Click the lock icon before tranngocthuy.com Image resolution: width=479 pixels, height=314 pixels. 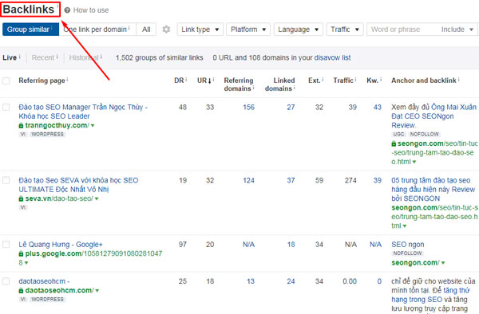point(21,125)
